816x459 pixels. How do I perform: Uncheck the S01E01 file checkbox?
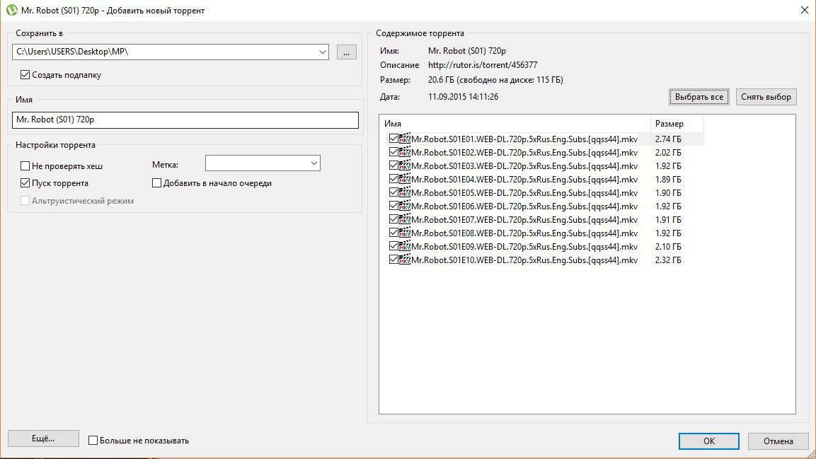pyautogui.click(x=393, y=139)
